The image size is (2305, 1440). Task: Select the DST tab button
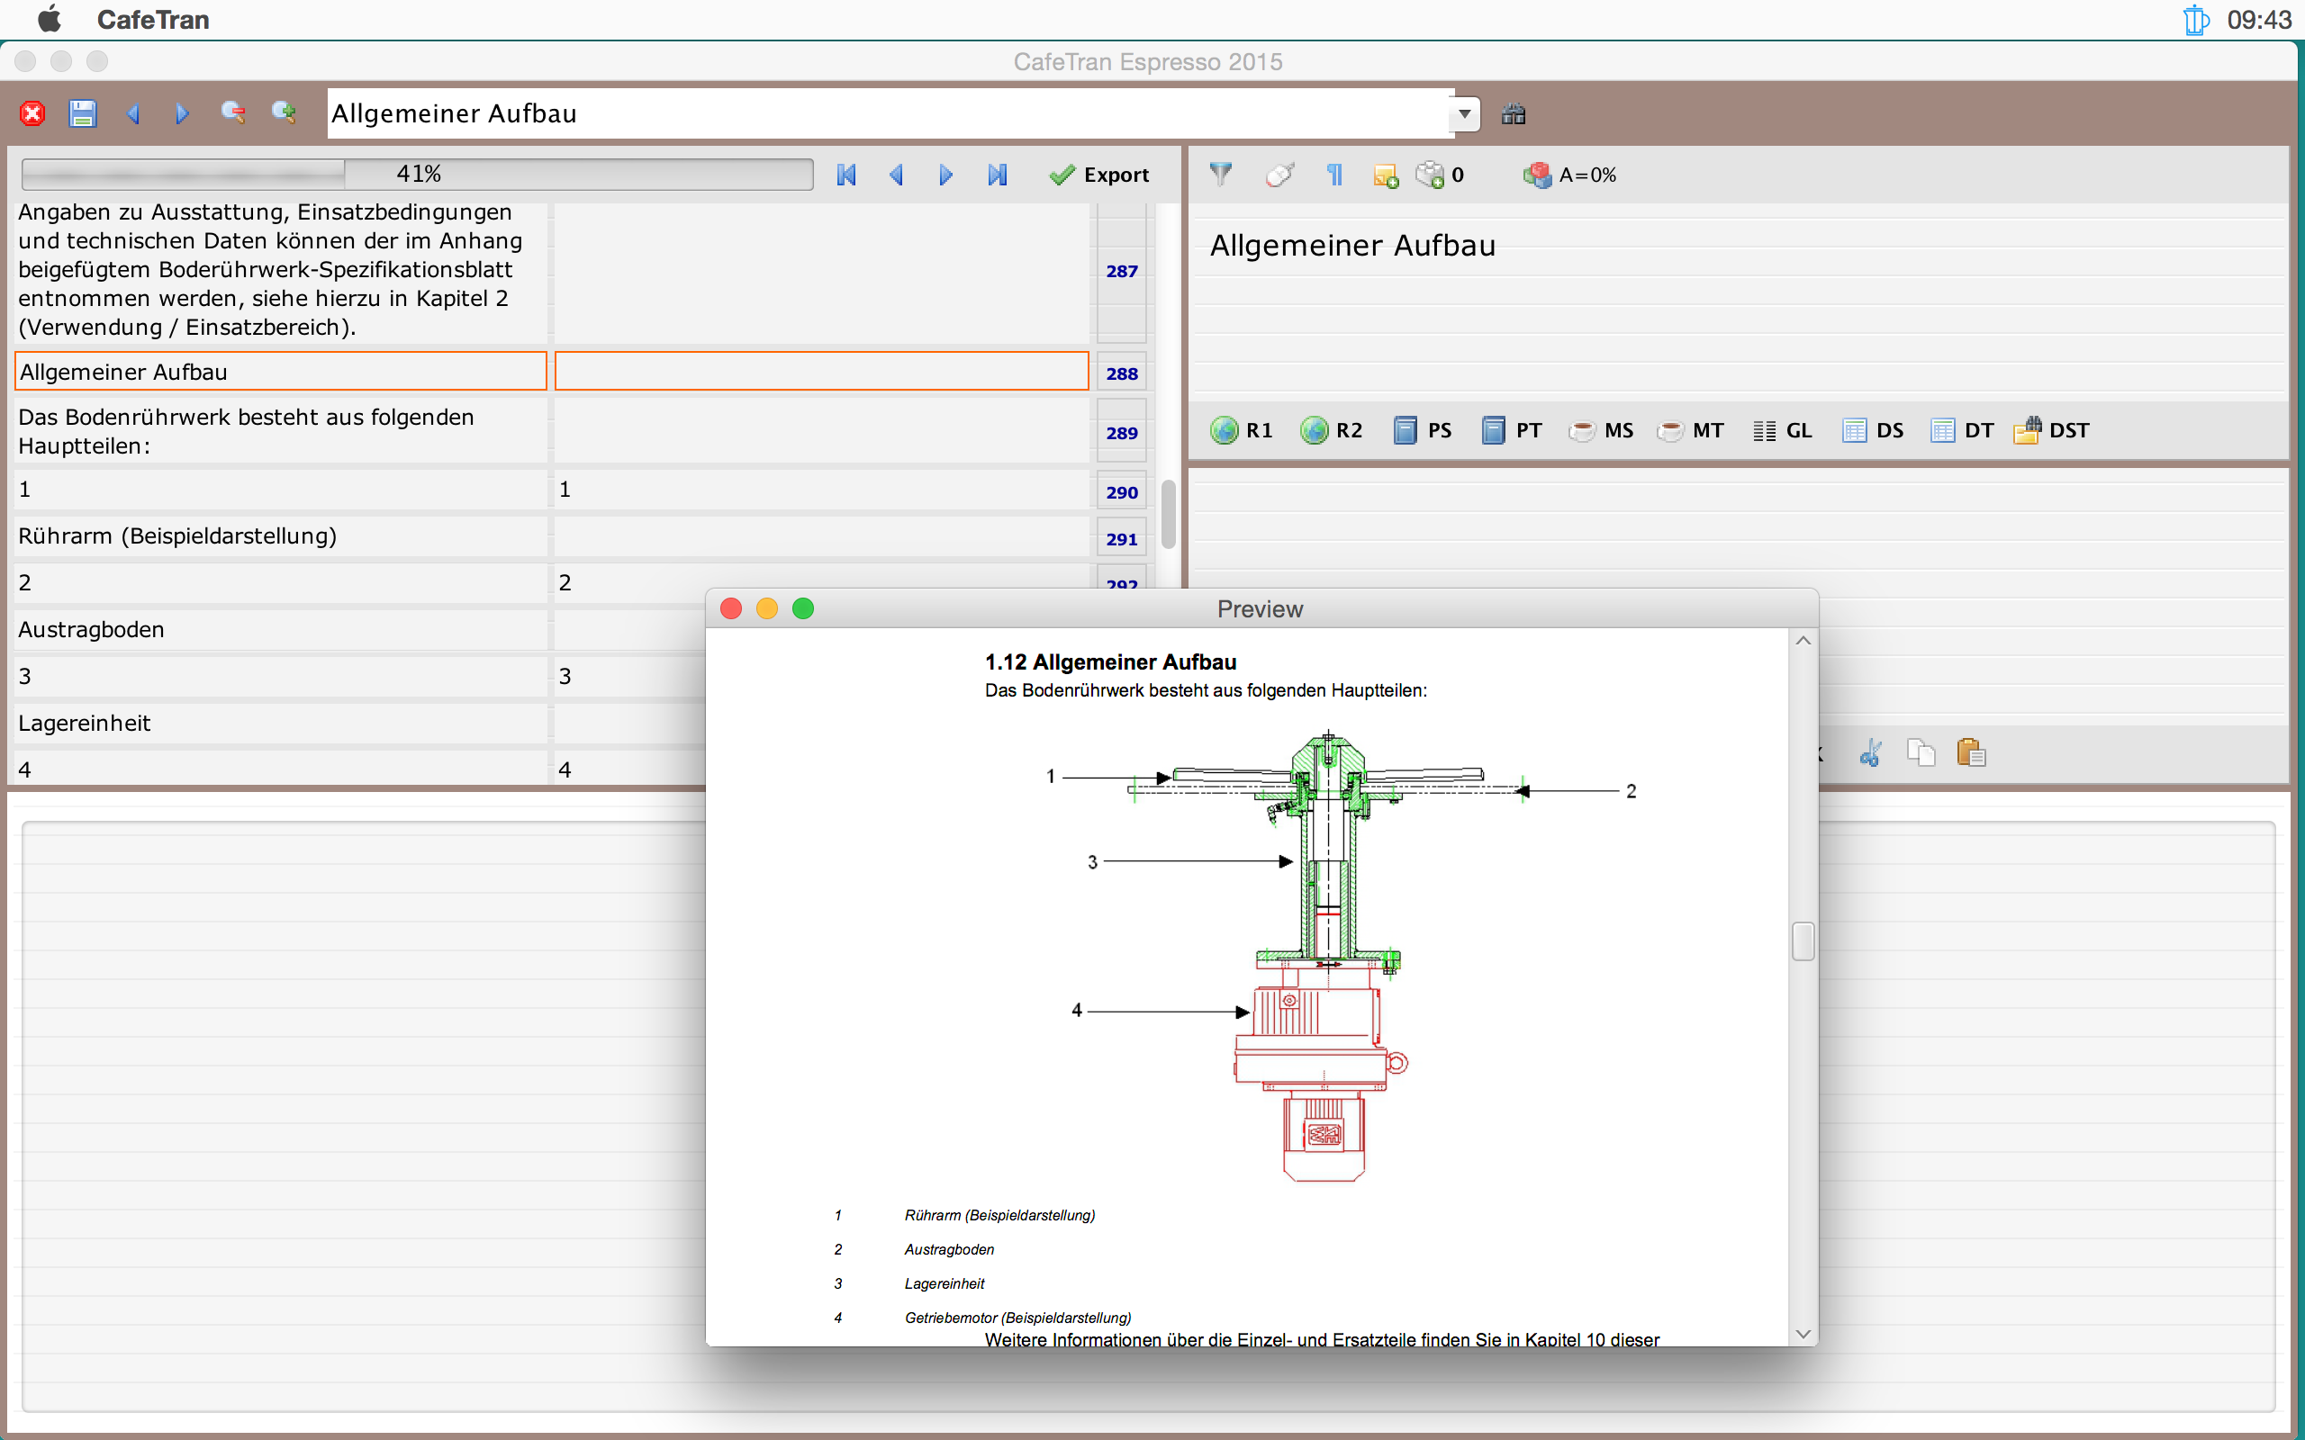click(2051, 430)
